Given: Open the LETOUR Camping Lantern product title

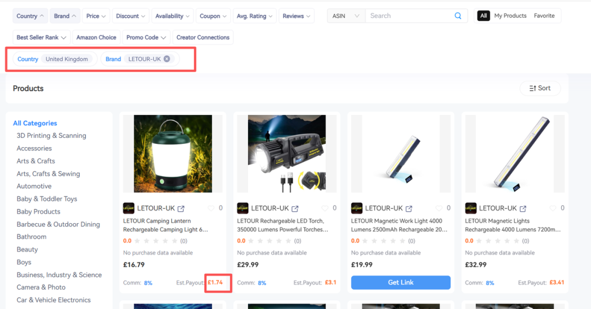Looking at the screenshot, I should point(165,225).
